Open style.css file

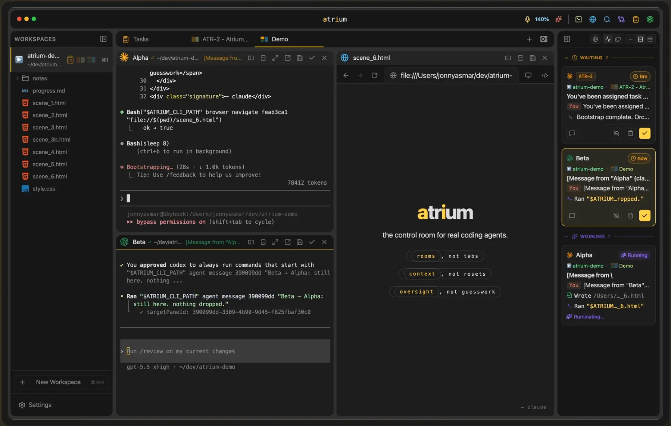pyautogui.click(x=44, y=189)
